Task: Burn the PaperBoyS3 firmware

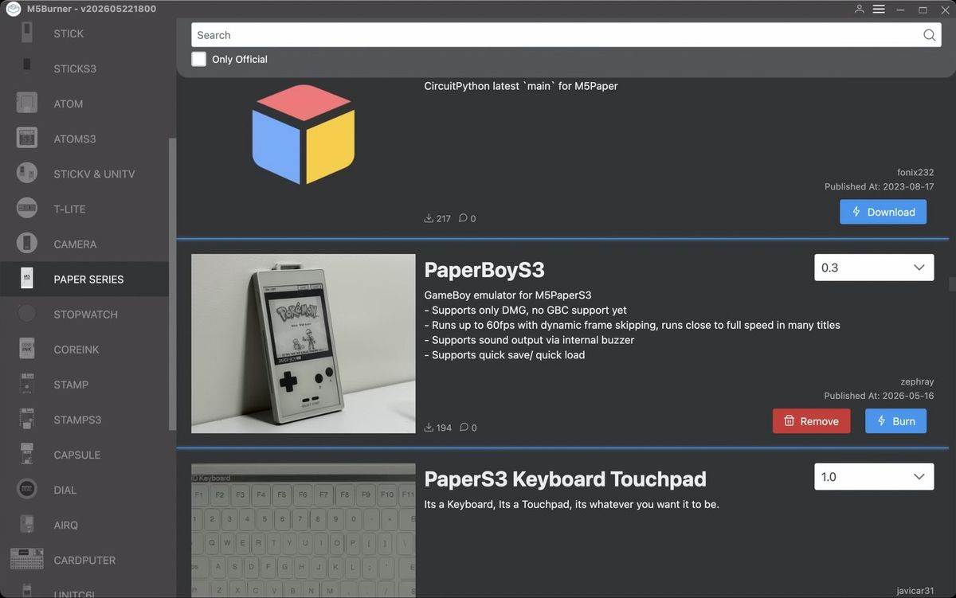Action: [x=895, y=421]
